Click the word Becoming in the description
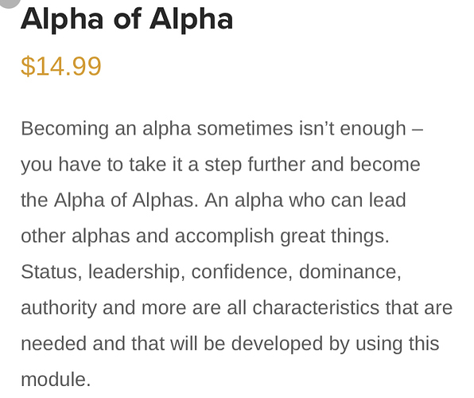474x398 pixels. [64, 129]
